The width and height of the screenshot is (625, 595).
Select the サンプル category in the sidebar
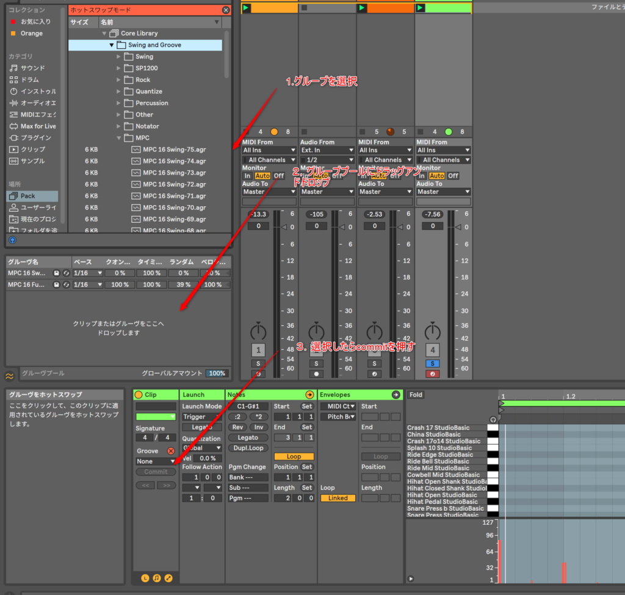[32, 161]
